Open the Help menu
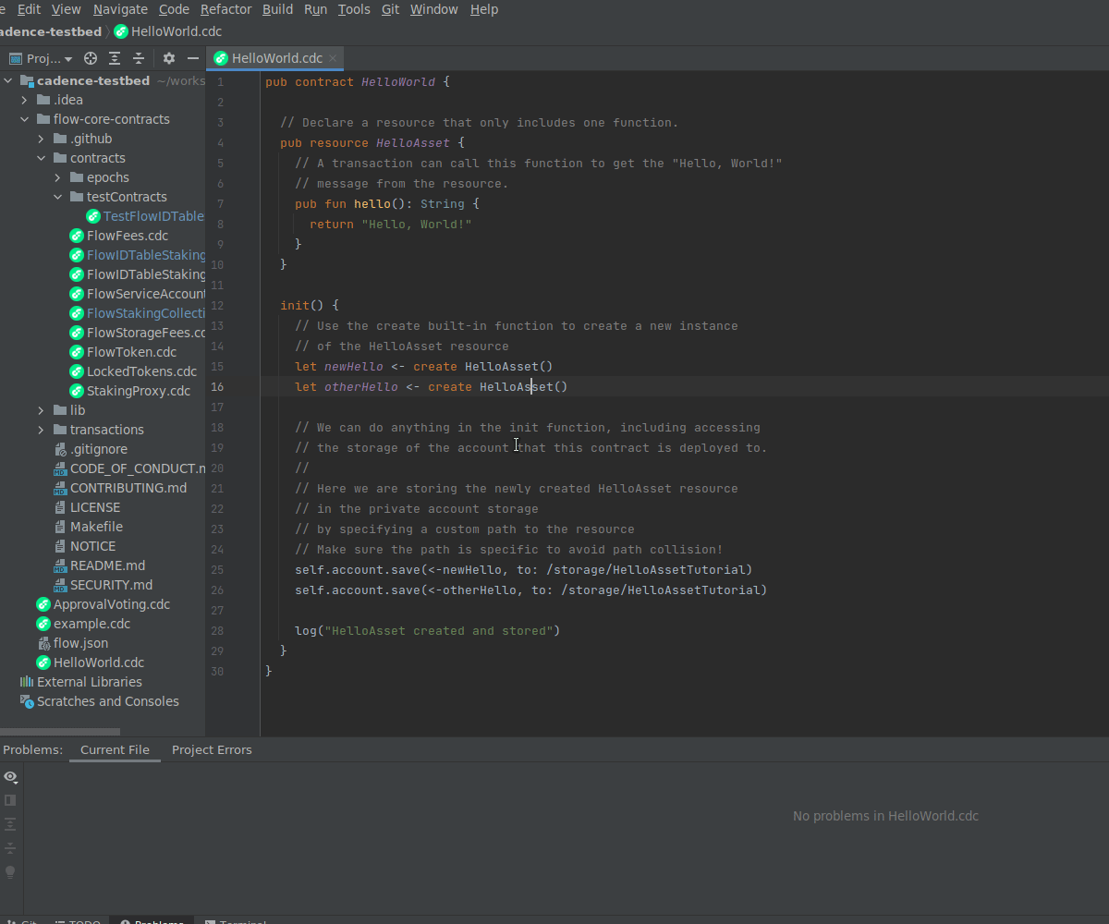 click(484, 9)
